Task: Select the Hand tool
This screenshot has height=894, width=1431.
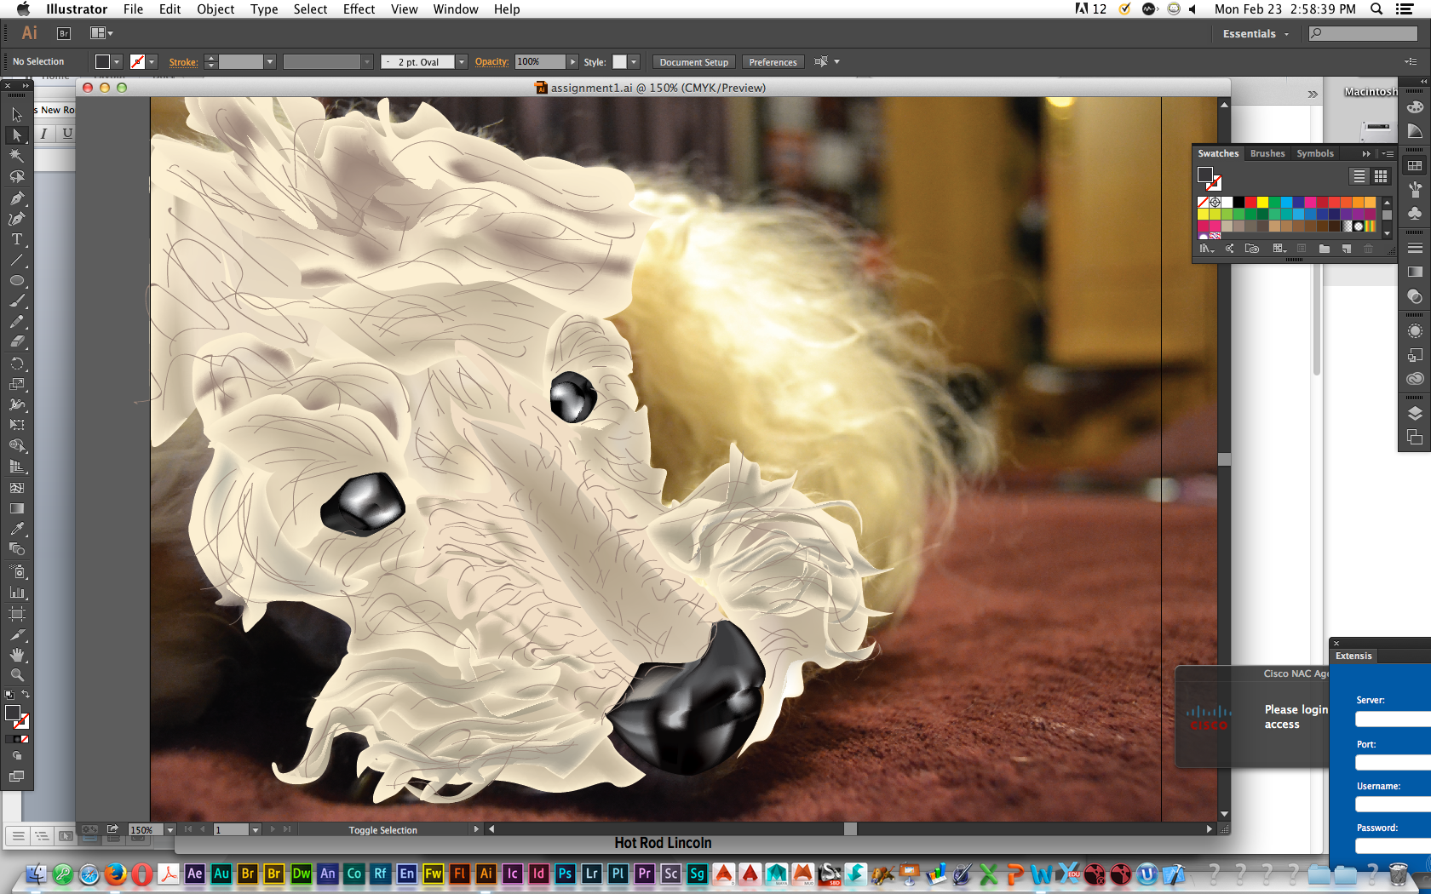Action: point(16,655)
